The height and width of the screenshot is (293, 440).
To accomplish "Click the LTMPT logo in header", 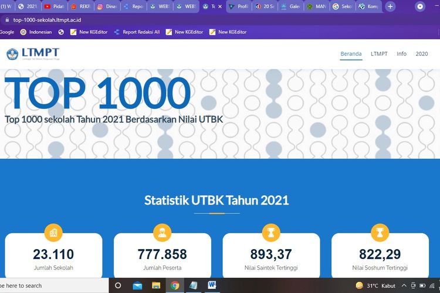I will (x=33, y=54).
